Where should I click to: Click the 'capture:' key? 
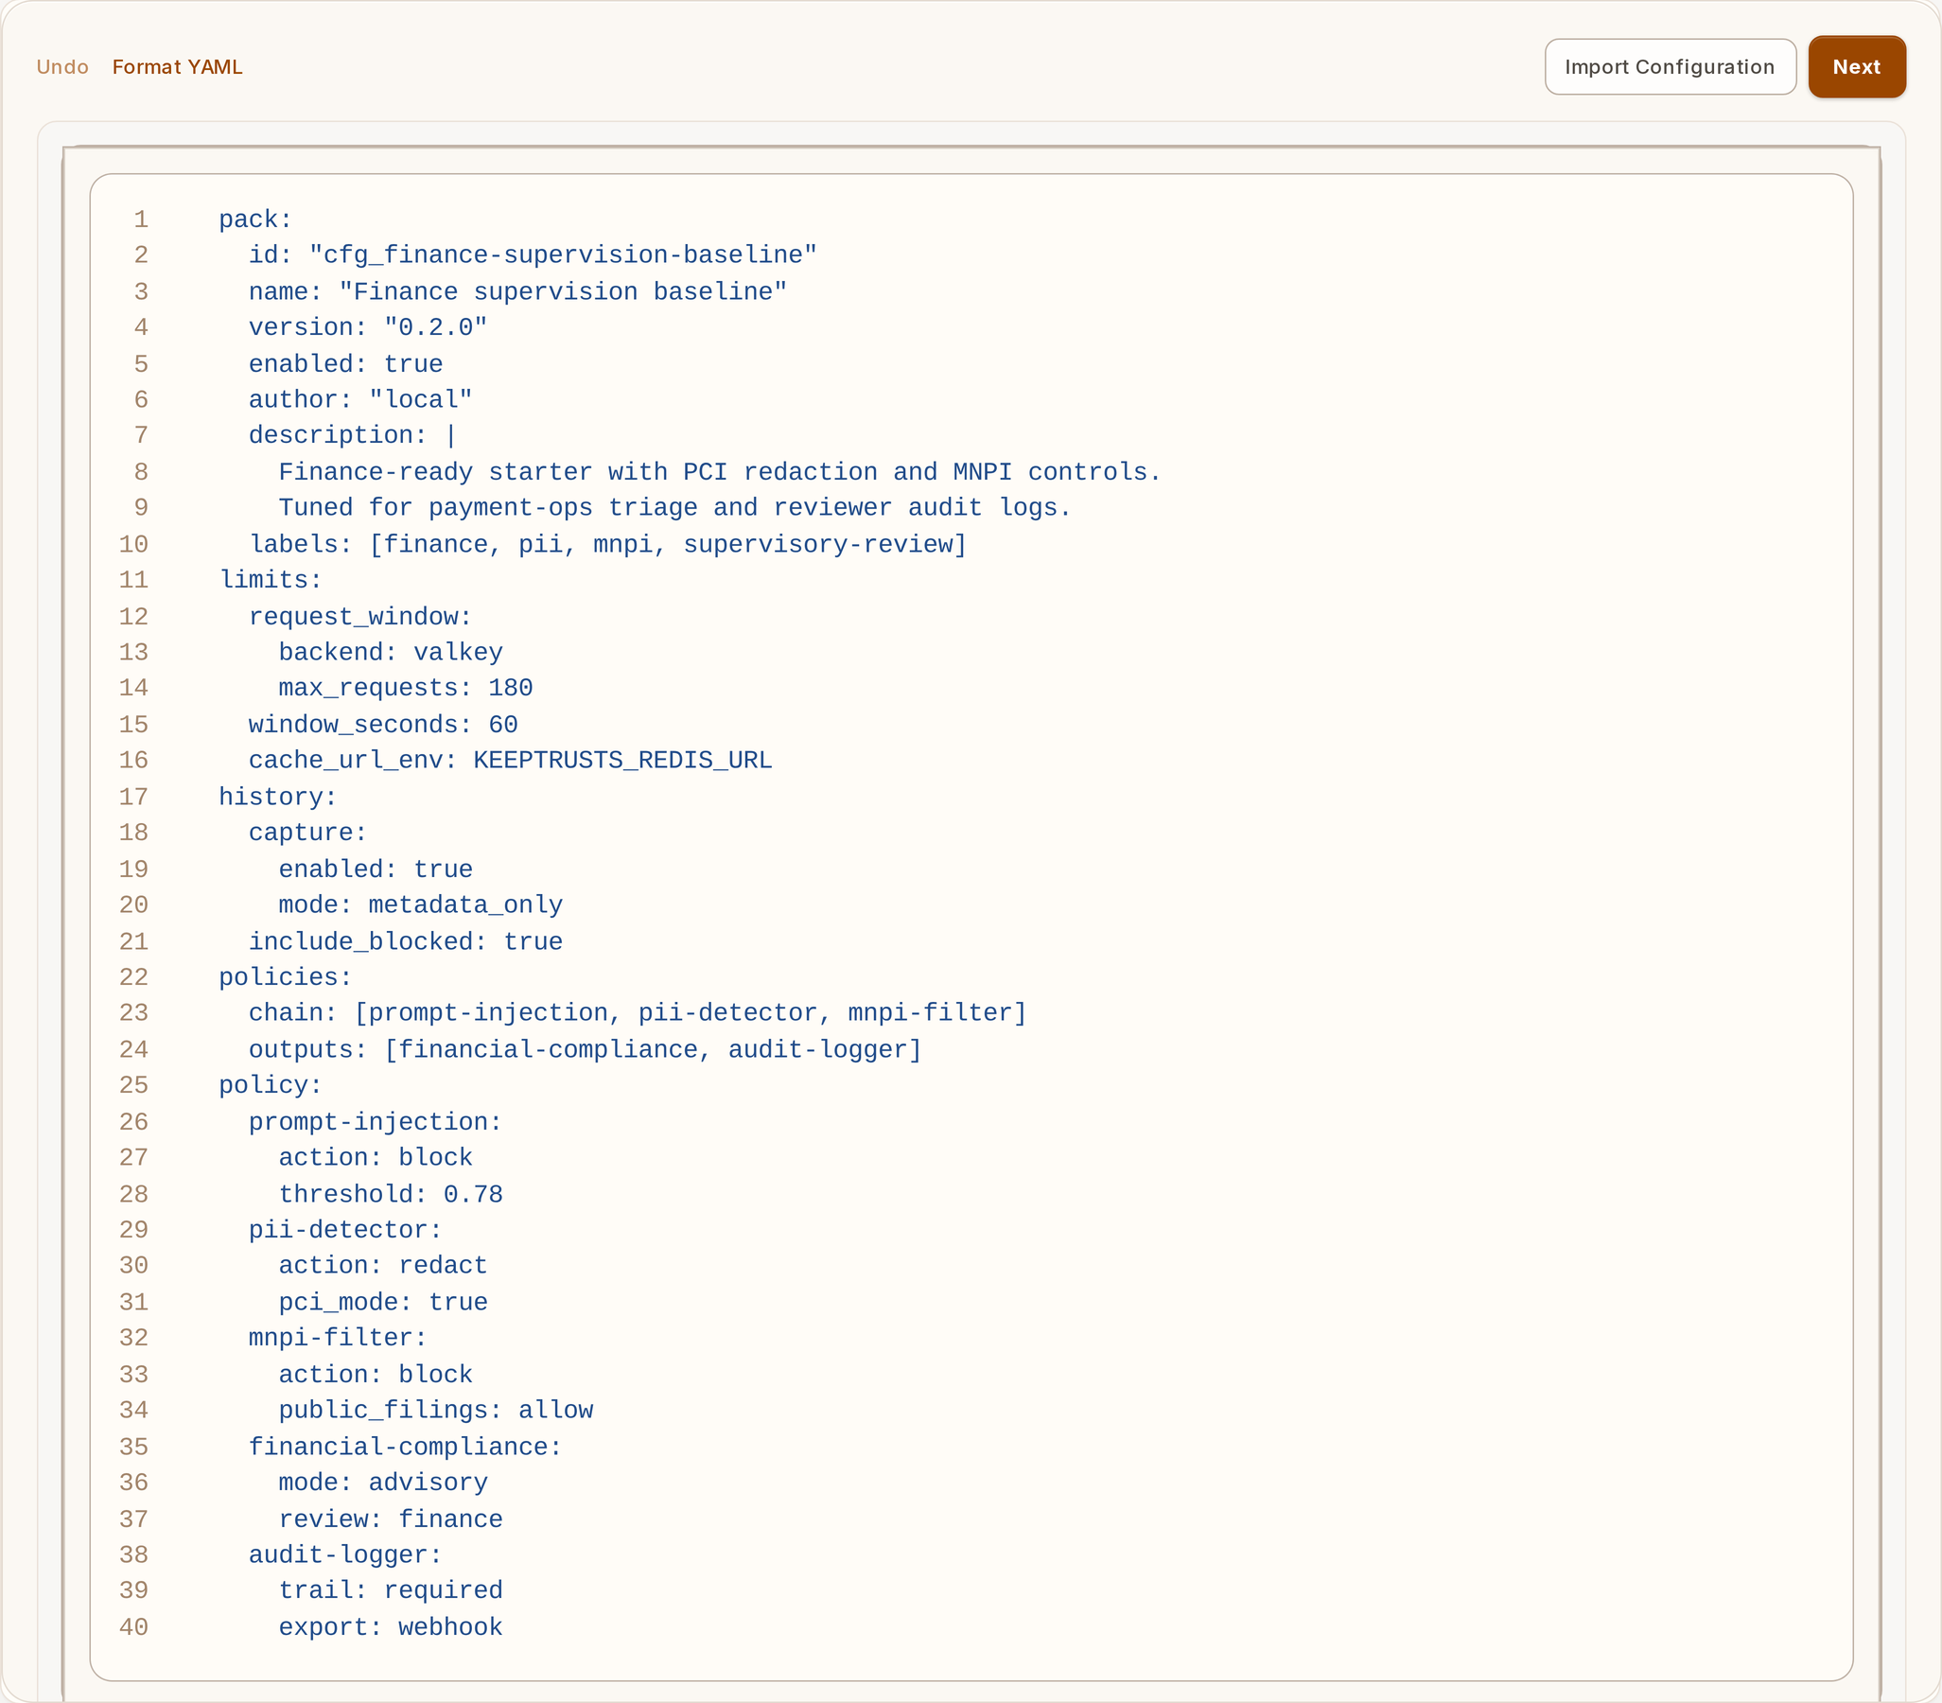click(x=307, y=834)
